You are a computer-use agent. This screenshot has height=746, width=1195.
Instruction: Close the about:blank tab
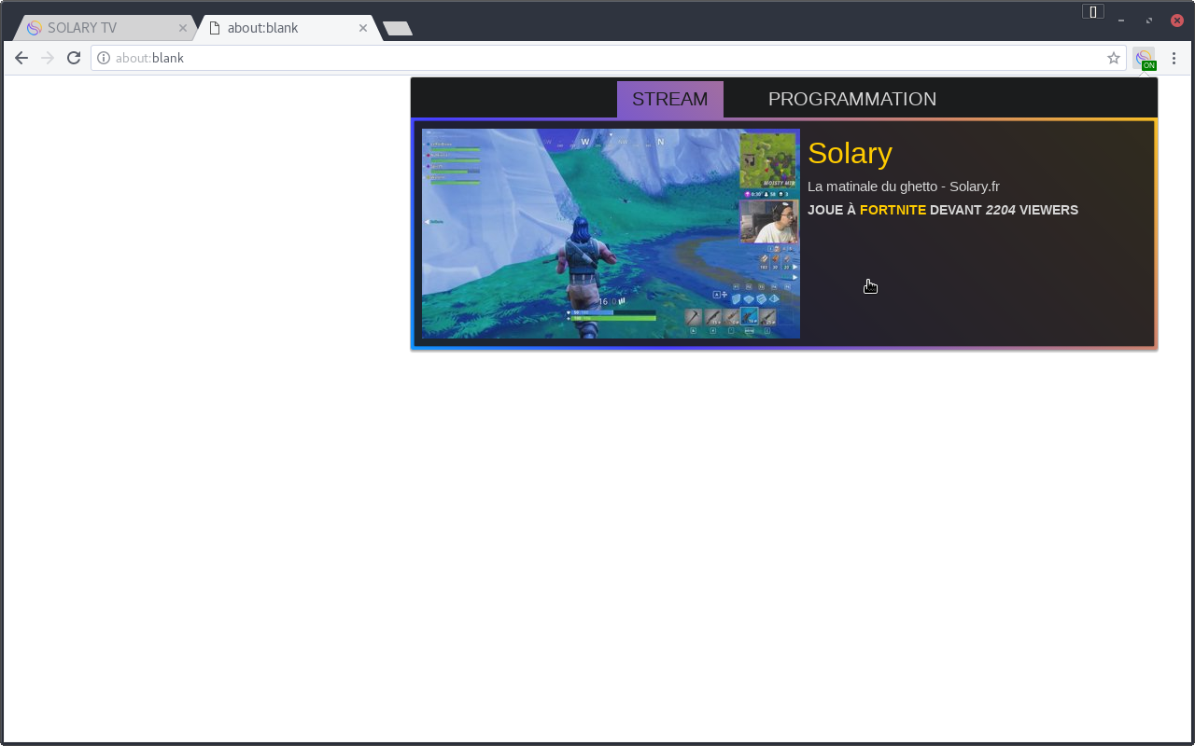click(363, 28)
